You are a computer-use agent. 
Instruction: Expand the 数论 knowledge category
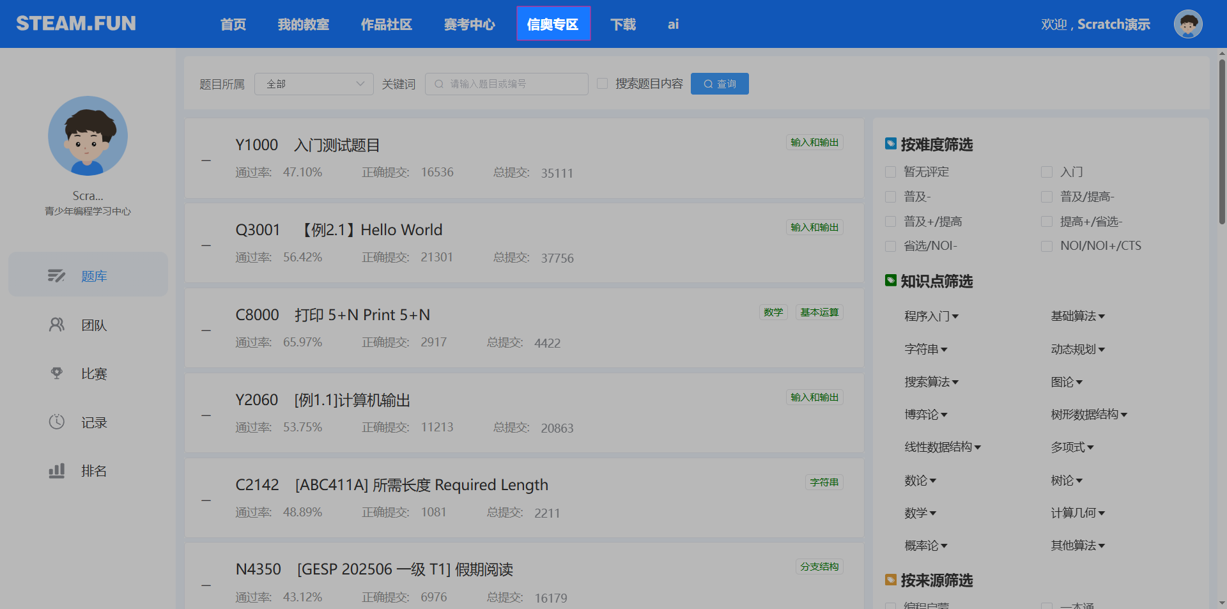coord(920,481)
